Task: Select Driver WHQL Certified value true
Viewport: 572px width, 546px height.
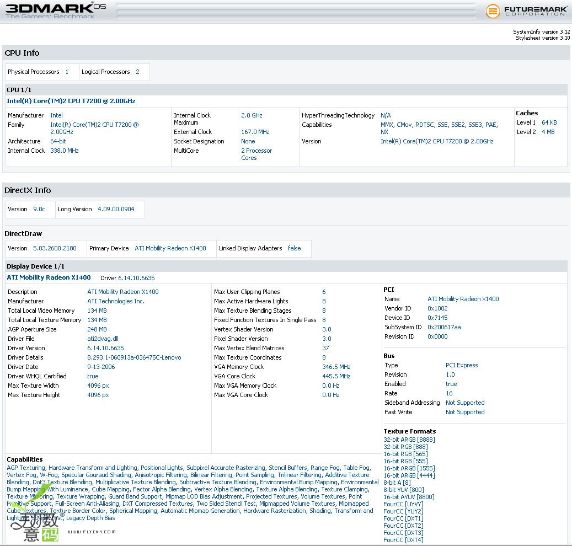Action: point(93,376)
